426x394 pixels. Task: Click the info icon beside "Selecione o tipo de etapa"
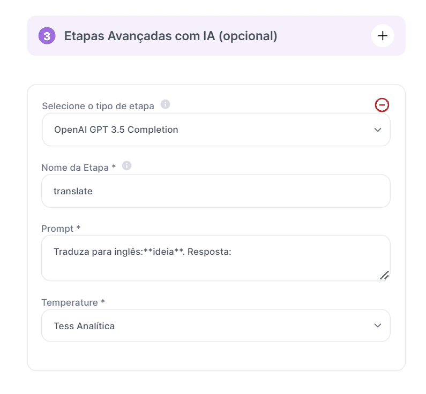(x=166, y=104)
